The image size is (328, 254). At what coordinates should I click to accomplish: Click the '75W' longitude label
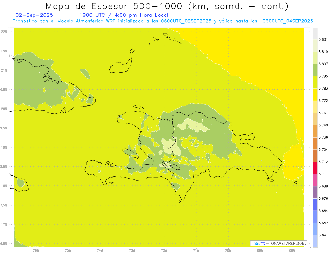(x=68, y=250)
